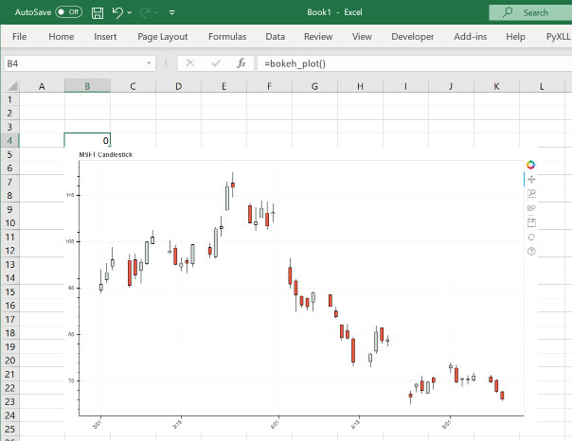
Task: Select row 12 header
Action: 9,251
